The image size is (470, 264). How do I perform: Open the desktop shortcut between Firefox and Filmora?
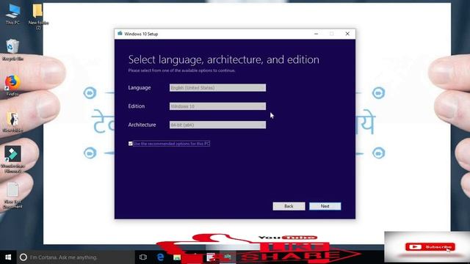pyautogui.click(x=12, y=122)
